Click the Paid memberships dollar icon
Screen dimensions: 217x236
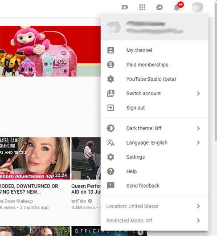[111, 65]
